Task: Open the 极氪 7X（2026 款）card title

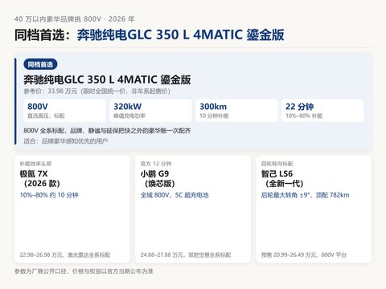Action: coord(40,179)
